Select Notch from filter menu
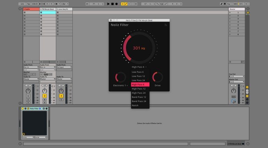This screenshot has width=268, height=148. point(140,106)
